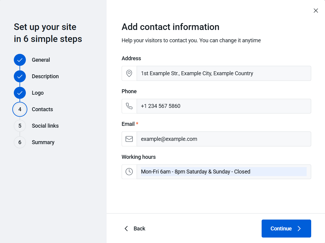Image resolution: width=325 pixels, height=243 pixels.
Task: Go to the General step label
Action: pyautogui.click(x=41, y=60)
